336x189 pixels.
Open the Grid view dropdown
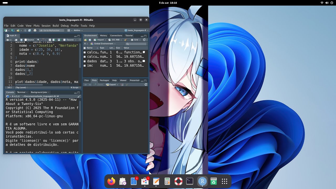pyautogui.click(x=135, y=40)
